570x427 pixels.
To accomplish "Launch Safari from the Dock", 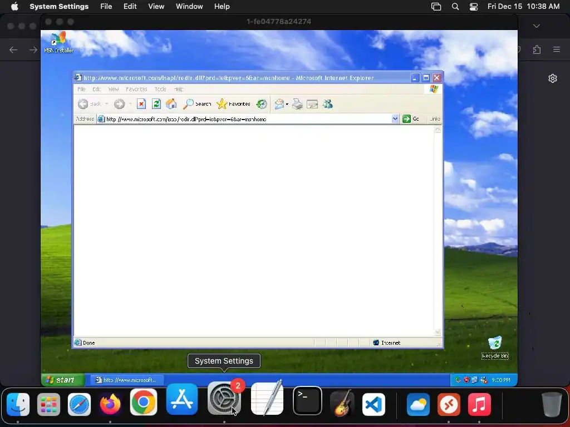I will pyautogui.click(x=79, y=404).
